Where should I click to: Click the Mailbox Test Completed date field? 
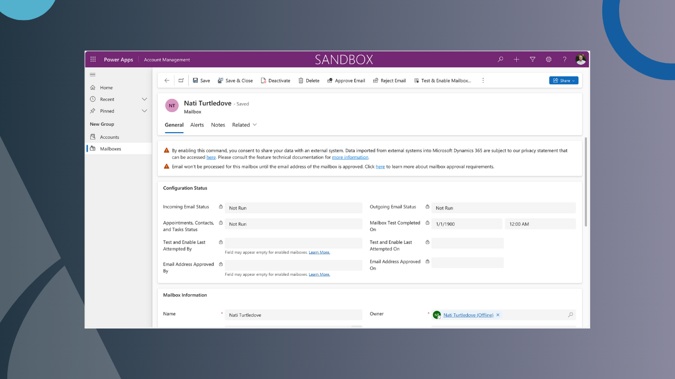(467, 224)
